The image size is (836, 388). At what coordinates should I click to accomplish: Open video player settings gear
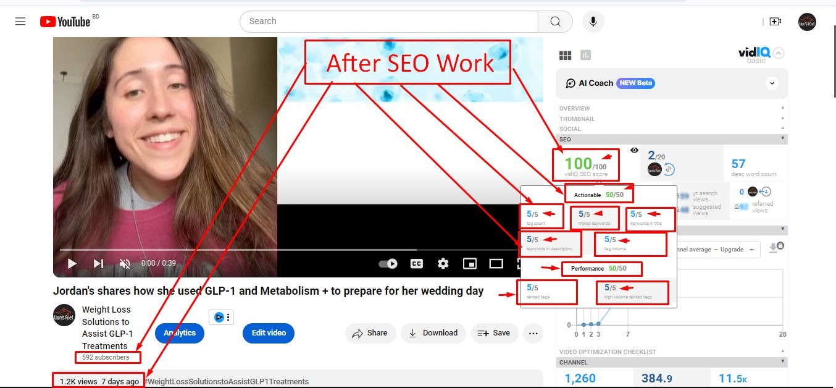443,264
